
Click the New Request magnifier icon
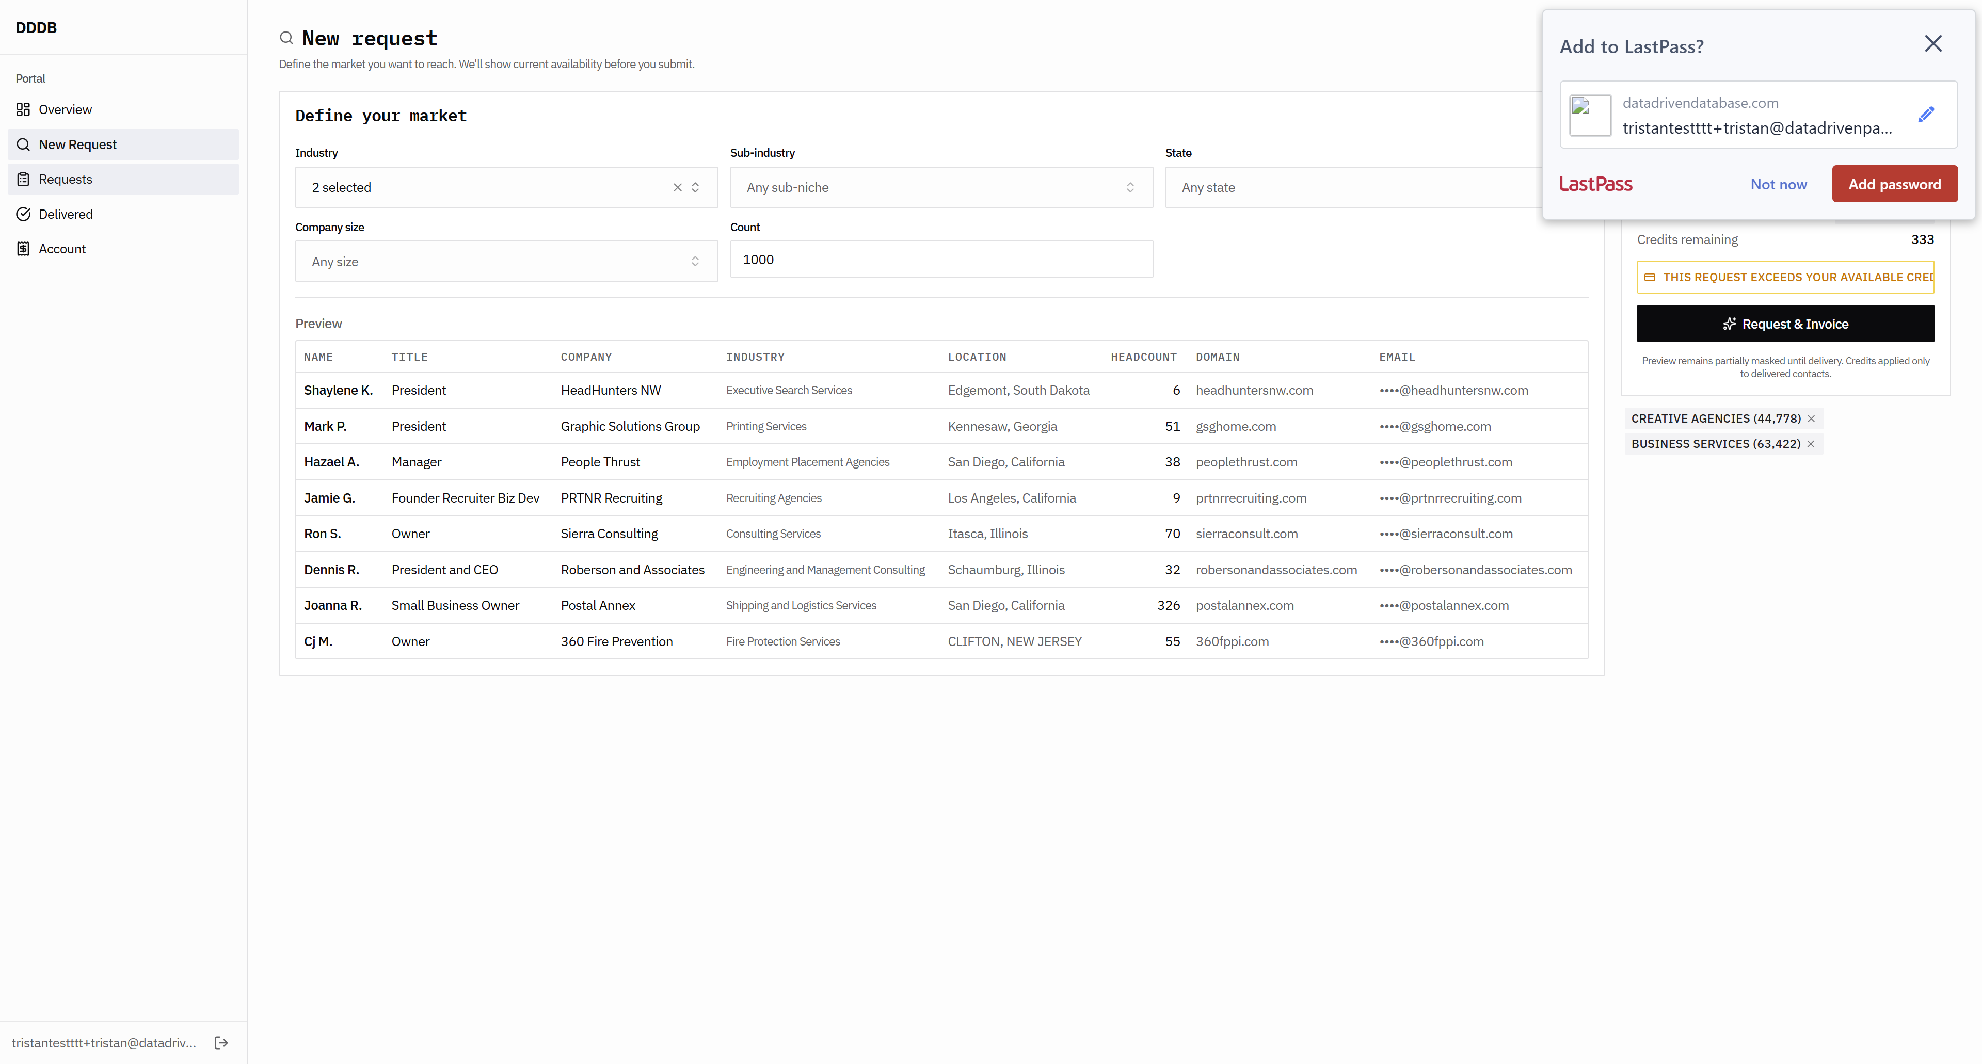pos(23,144)
